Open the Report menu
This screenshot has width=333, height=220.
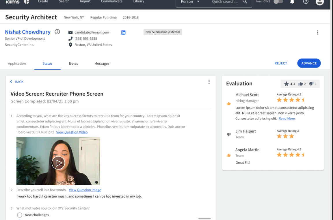click(x=85, y=1)
